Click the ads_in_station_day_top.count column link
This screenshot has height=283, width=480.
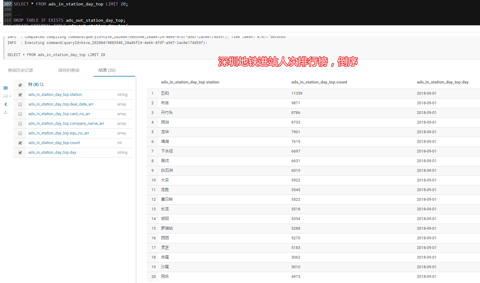coord(54,143)
